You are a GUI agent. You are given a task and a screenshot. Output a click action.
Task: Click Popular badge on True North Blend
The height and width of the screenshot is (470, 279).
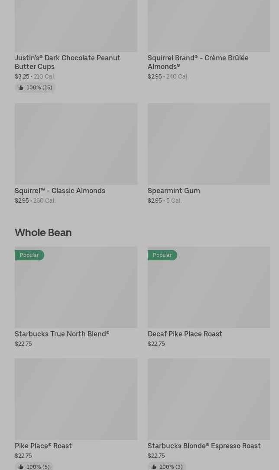29,255
